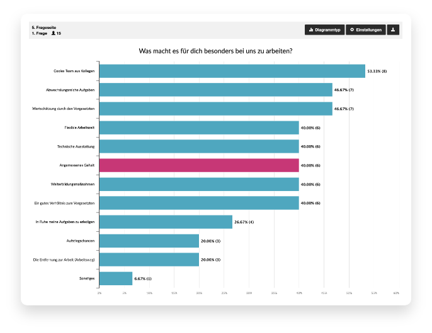The image size is (432, 333).
Task: Click the Flexible Arbeitszeit bar
Action: (199, 128)
